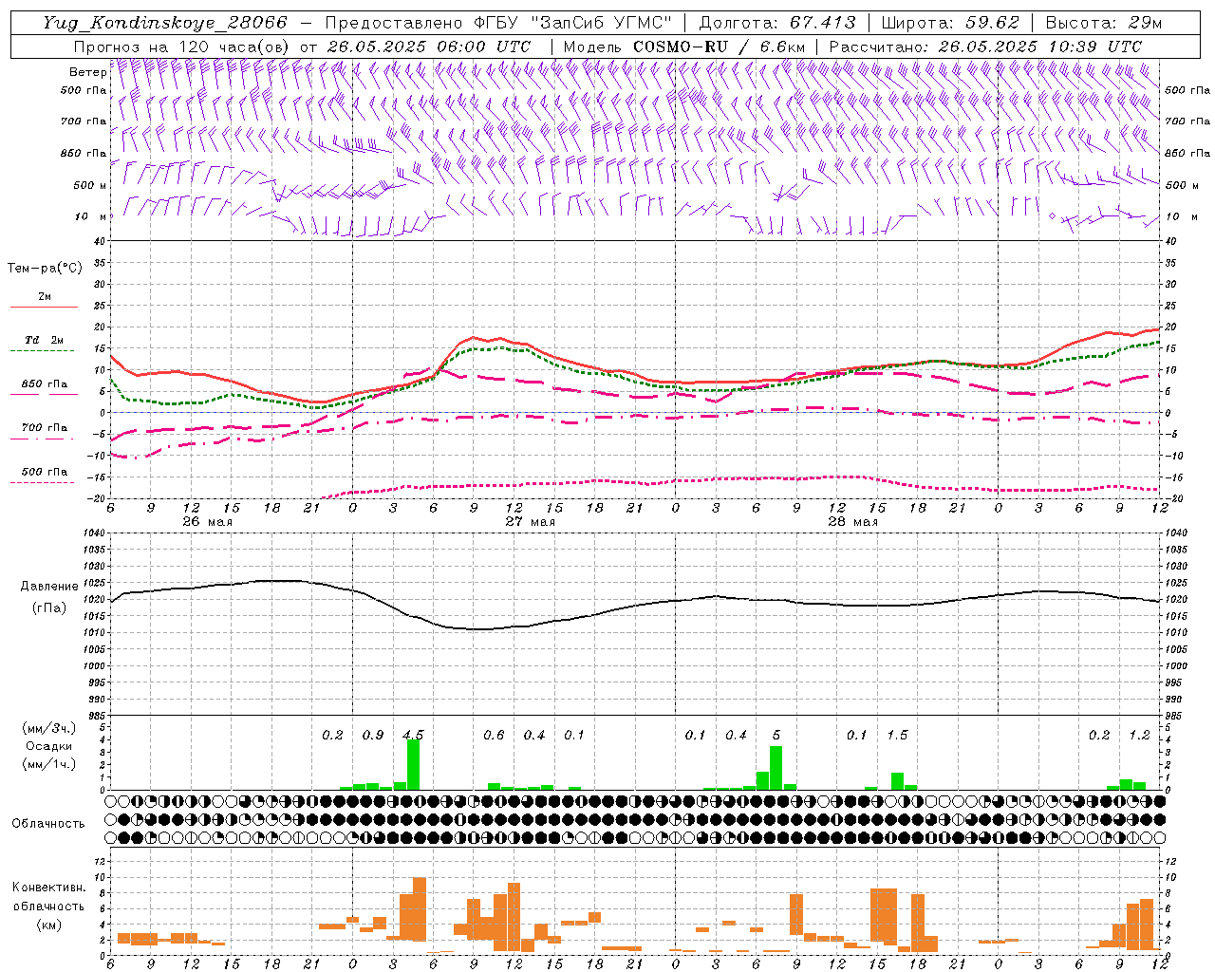Click the left-axis wind level label '10 м'
The height and width of the screenshot is (972, 1215).
[x=91, y=216]
